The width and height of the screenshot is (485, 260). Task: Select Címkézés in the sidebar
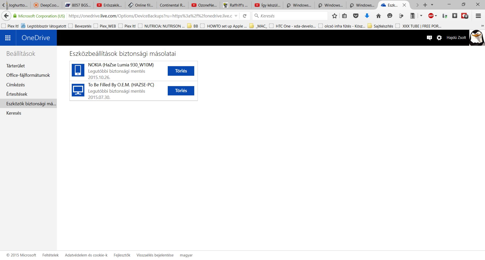(16, 85)
